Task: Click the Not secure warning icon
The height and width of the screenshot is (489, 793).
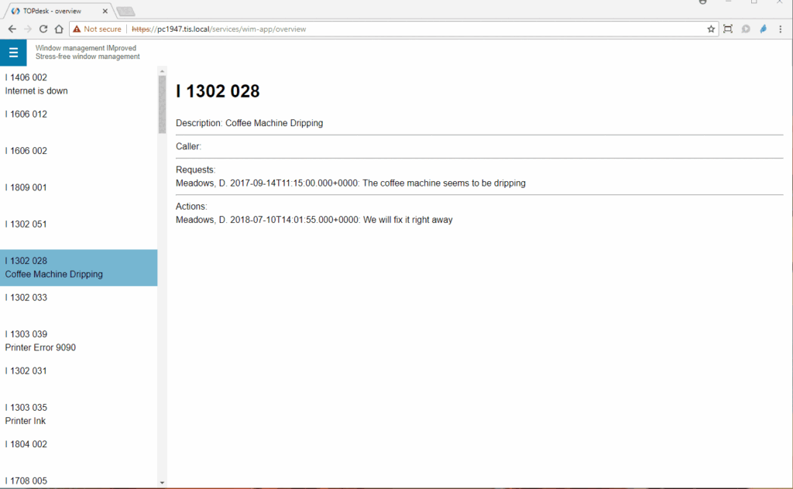Action: [x=77, y=29]
